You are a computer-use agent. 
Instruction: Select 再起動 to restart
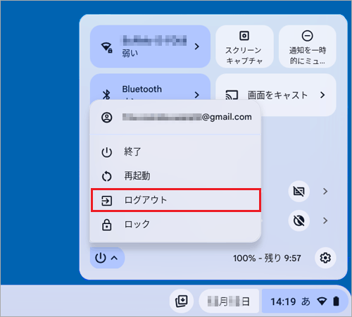click(x=175, y=176)
